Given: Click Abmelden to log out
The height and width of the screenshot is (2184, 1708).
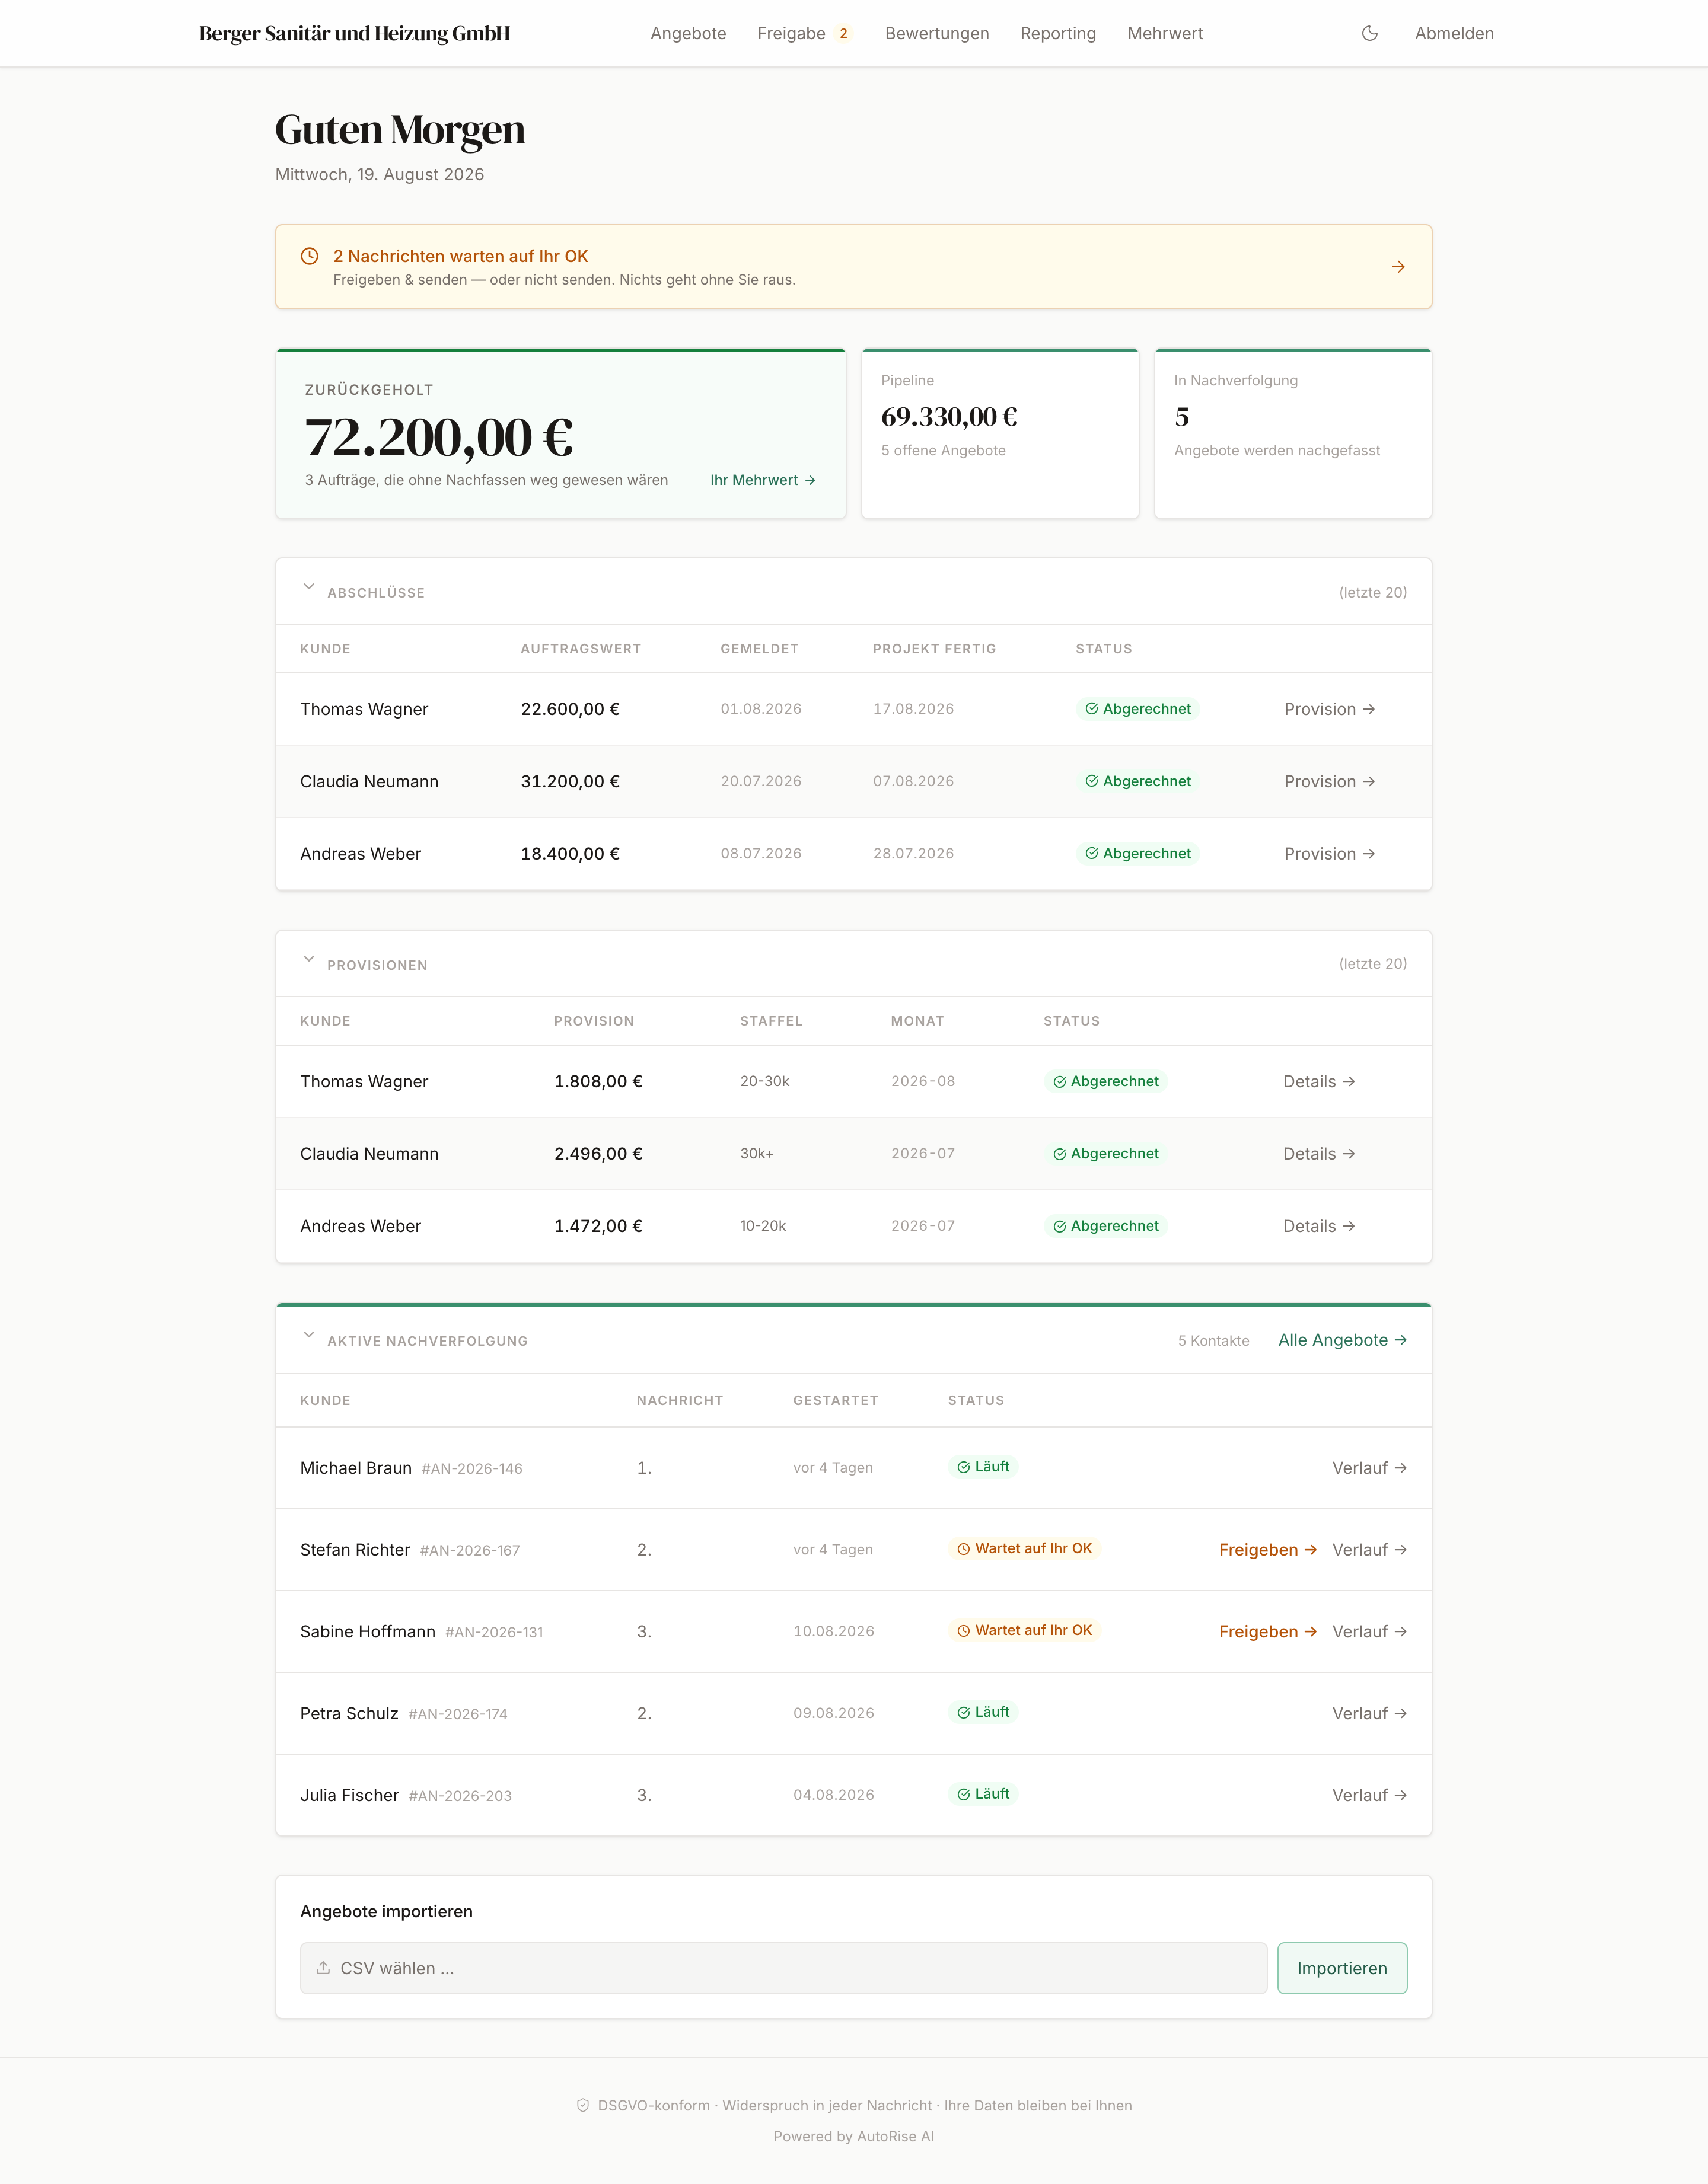Looking at the screenshot, I should point(1454,33).
